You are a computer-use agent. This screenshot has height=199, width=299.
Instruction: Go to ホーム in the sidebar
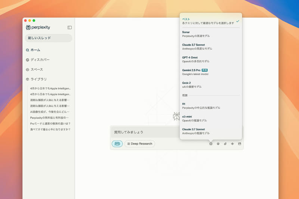pyautogui.click(x=35, y=50)
